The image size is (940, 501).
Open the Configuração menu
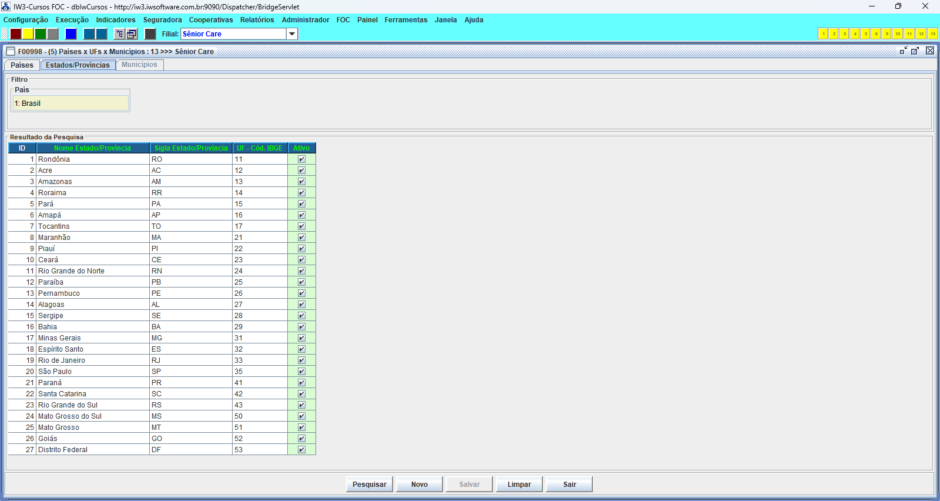(x=26, y=20)
